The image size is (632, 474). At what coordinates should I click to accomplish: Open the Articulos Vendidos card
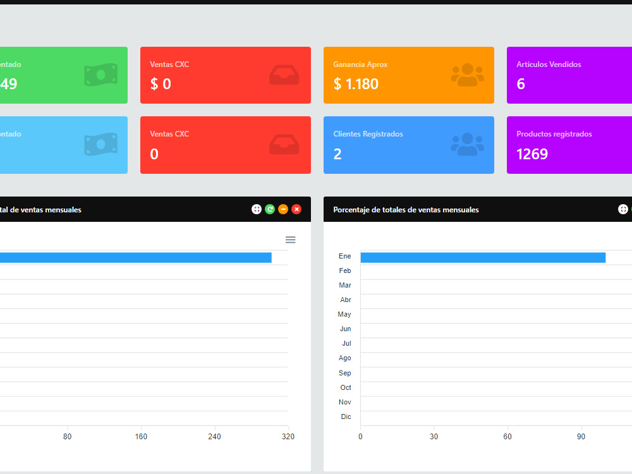[x=569, y=75]
